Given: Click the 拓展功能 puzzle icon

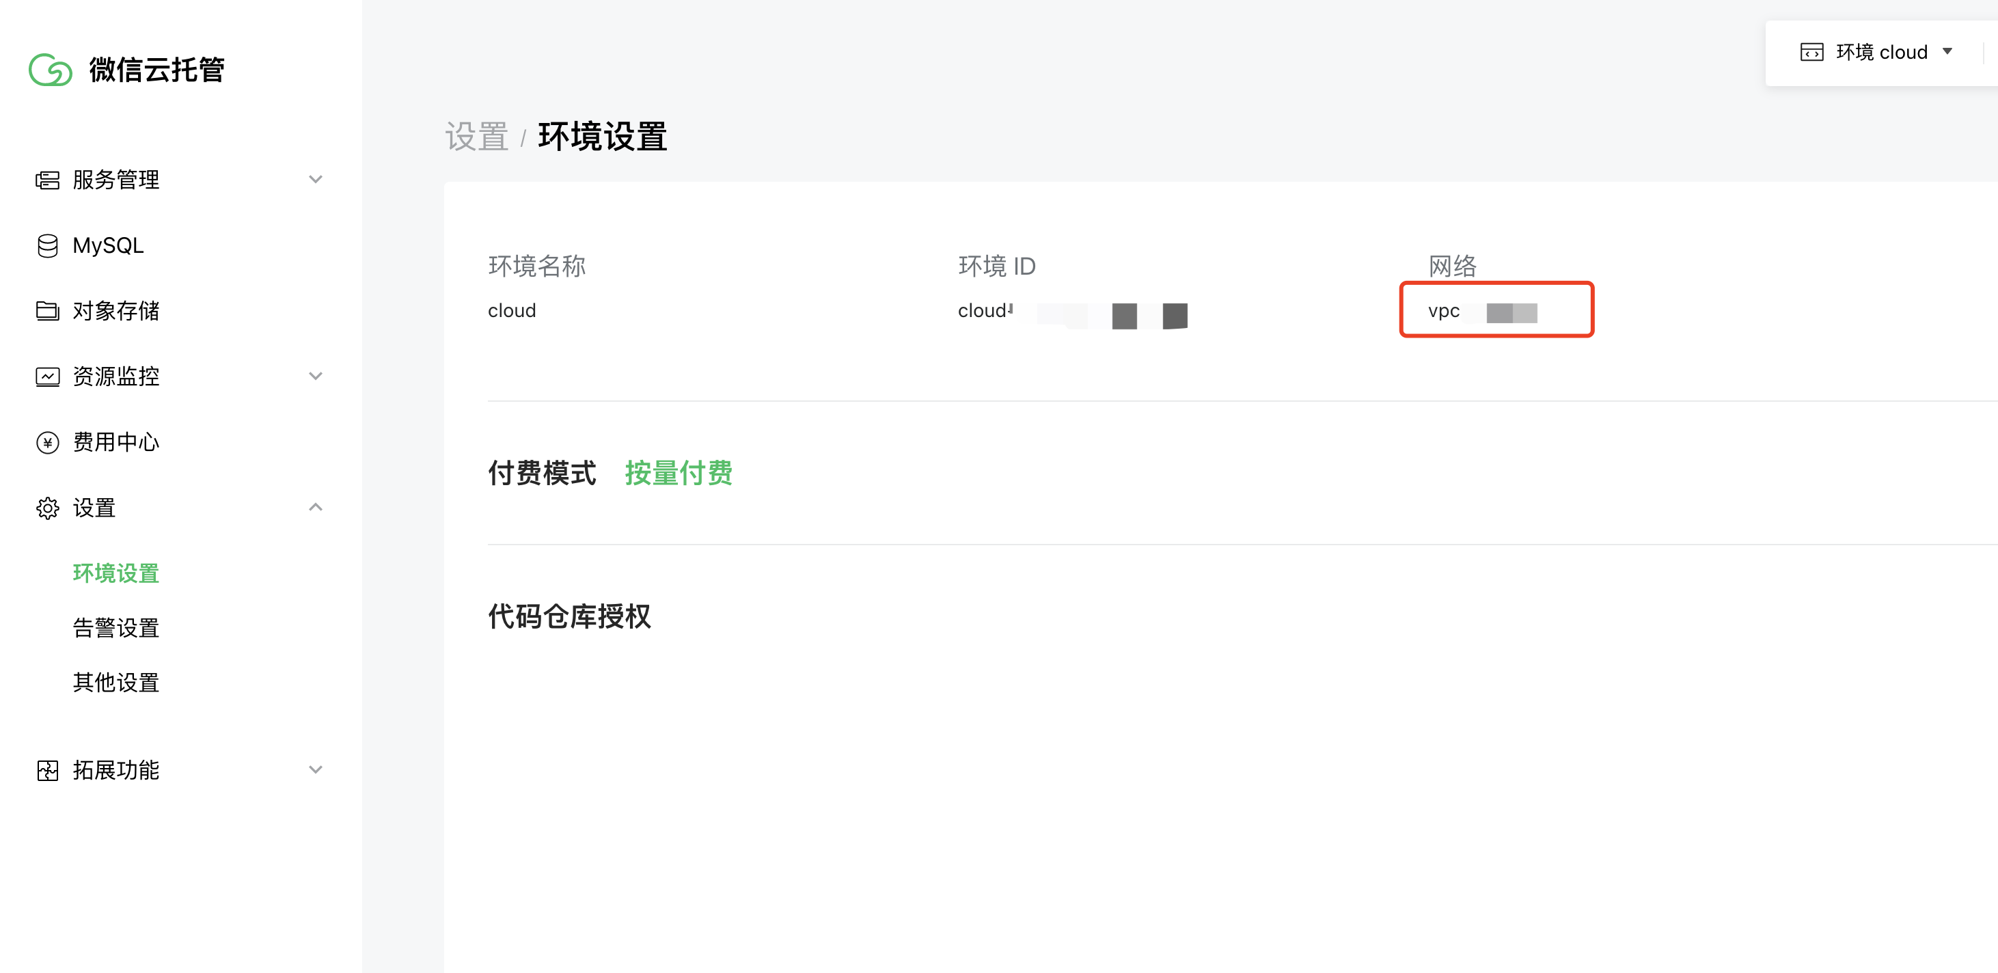Looking at the screenshot, I should pos(47,770).
